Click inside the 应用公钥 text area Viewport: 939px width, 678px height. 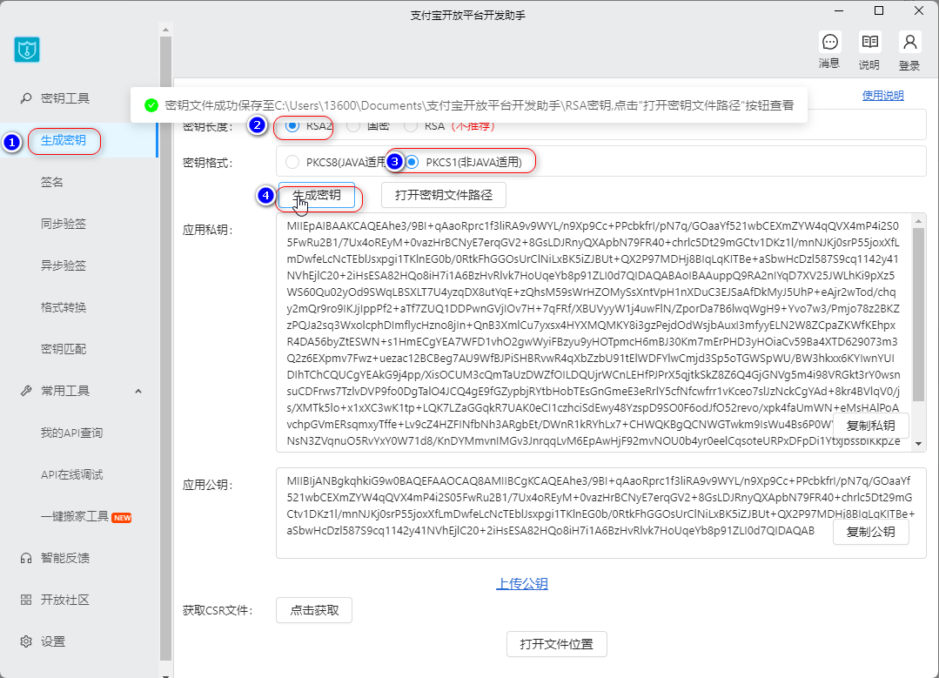[x=600, y=513]
